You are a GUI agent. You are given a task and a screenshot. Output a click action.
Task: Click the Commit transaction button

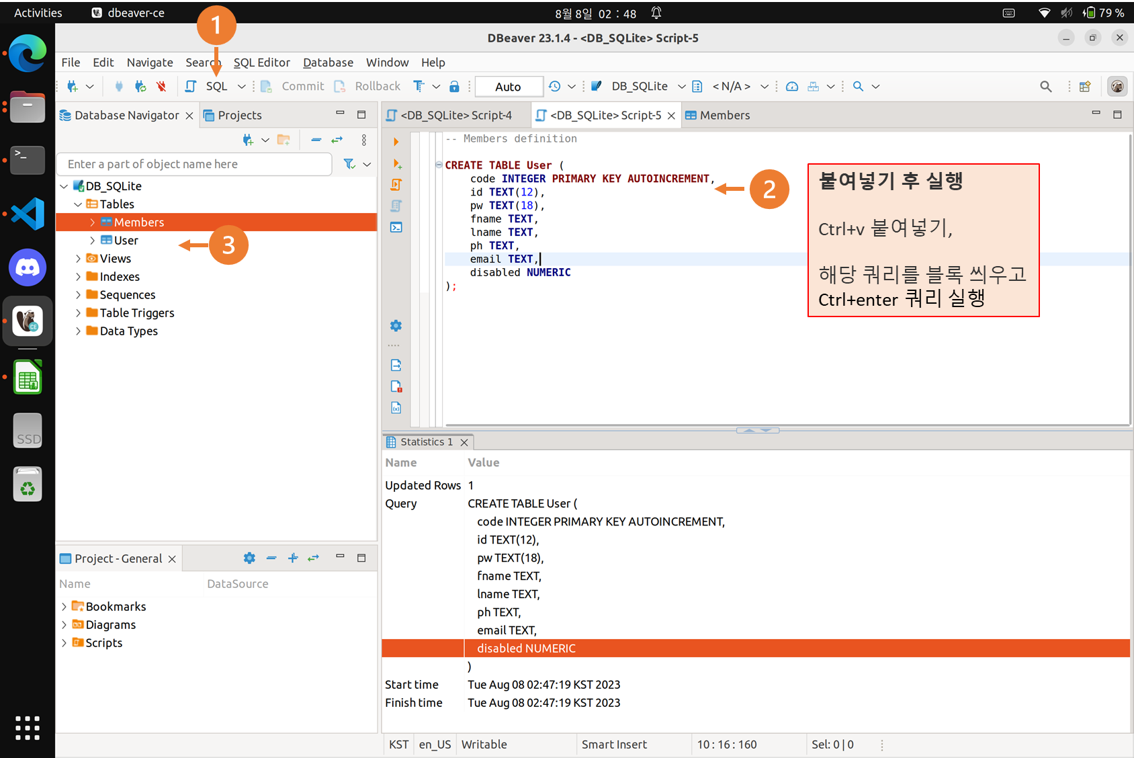click(293, 86)
